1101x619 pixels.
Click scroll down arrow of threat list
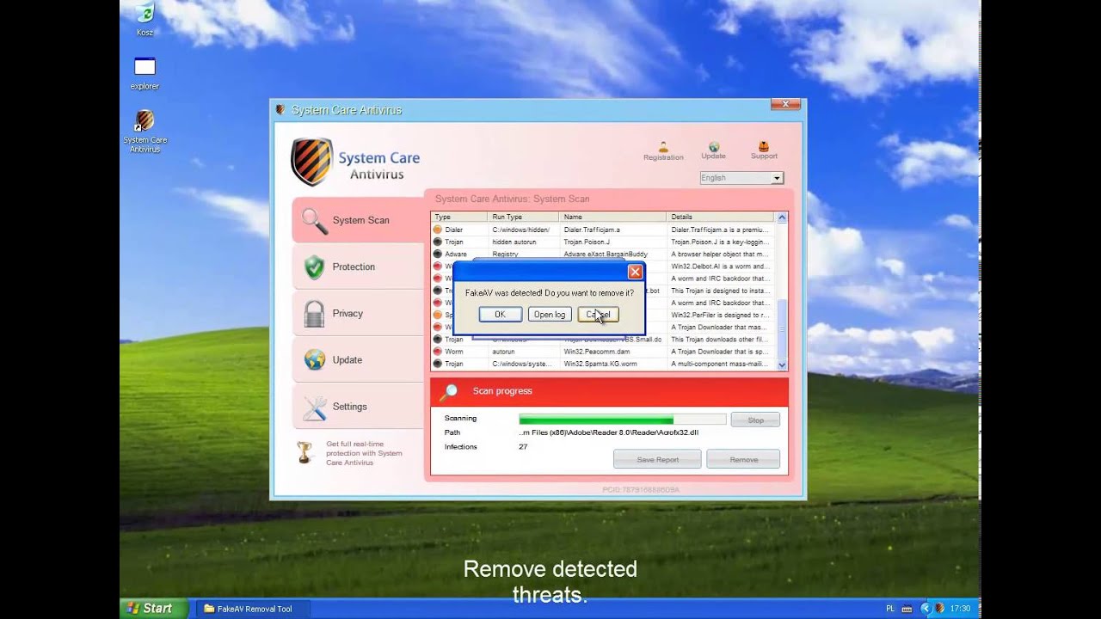[x=782, y=365]
